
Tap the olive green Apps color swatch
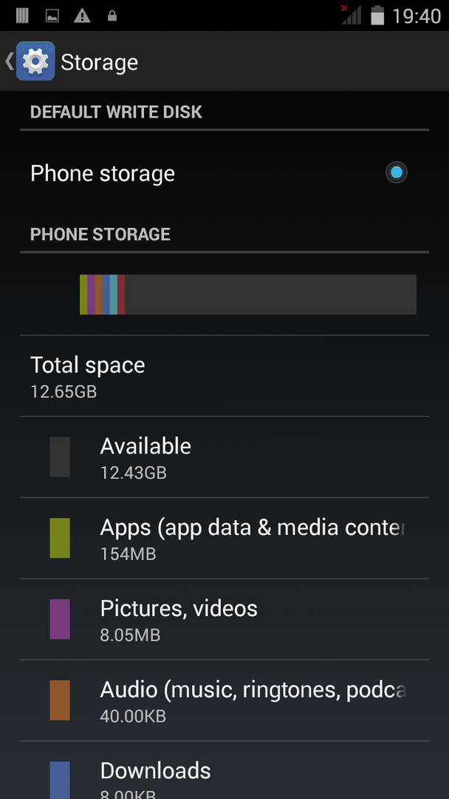pos(60,538)
